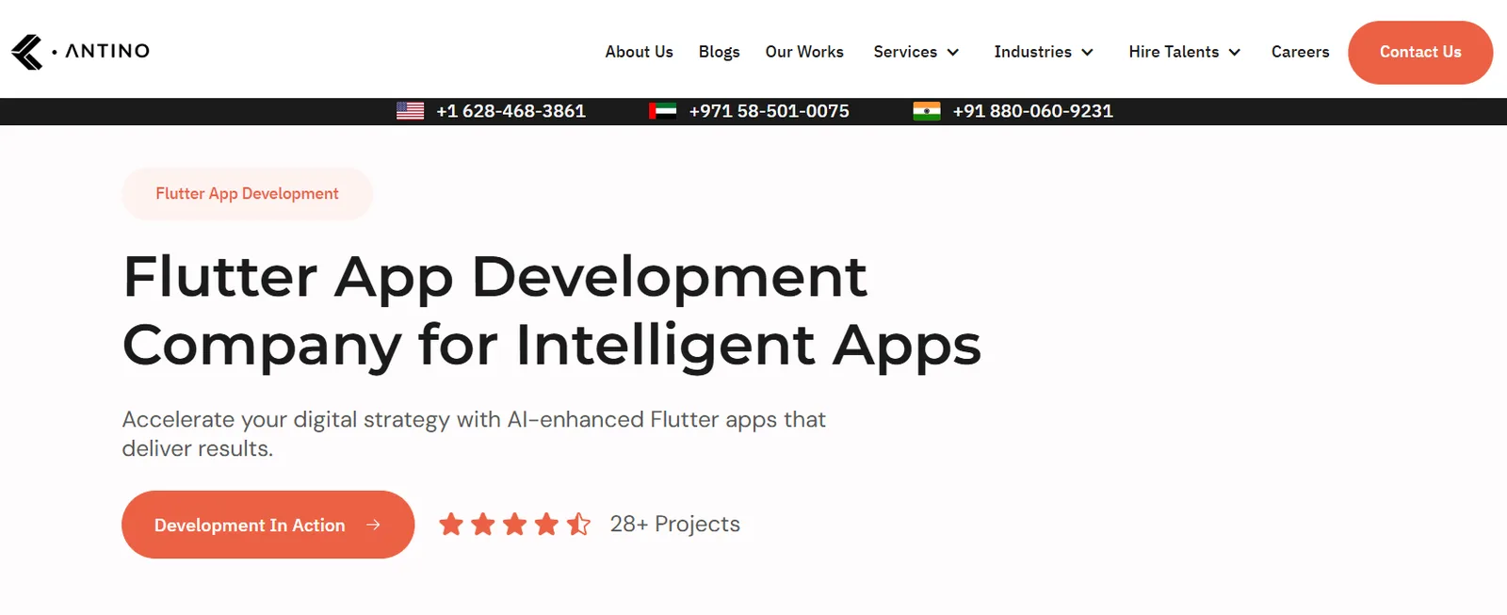Click the Development In Action button
The height and width of the screenshot is (615, 1507).
pos(267,525)
